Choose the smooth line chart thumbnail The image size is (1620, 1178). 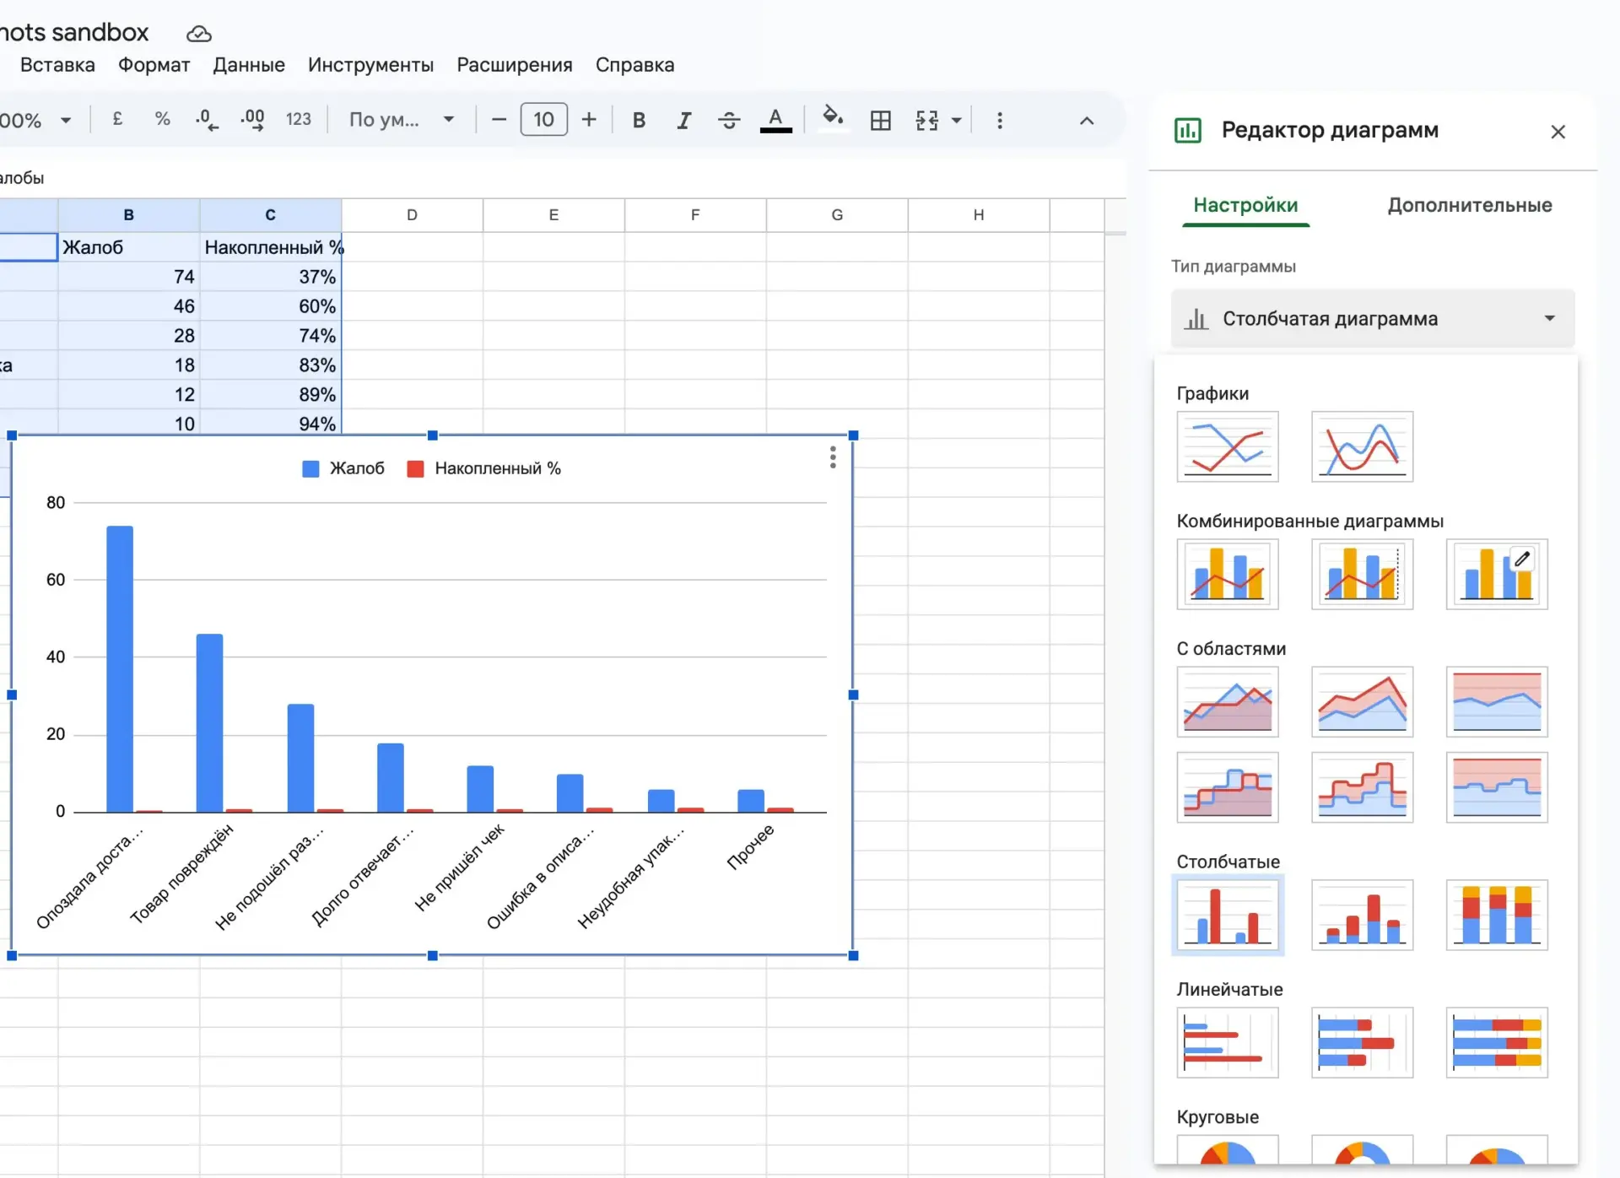pos(1362,446)
